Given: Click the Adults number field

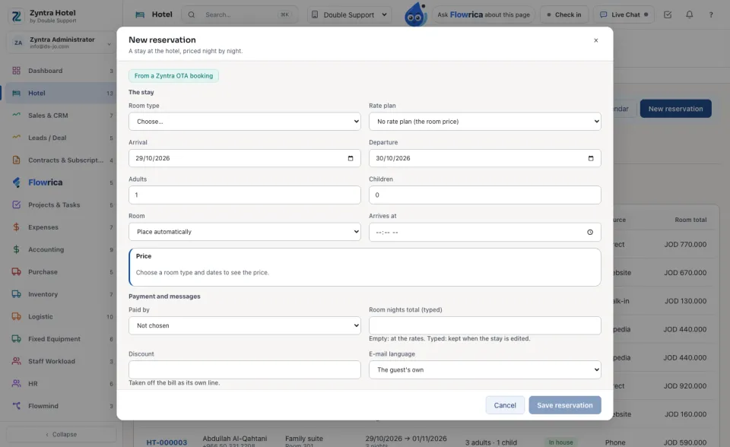Looking at the screenshot, I should click(244, 195).
